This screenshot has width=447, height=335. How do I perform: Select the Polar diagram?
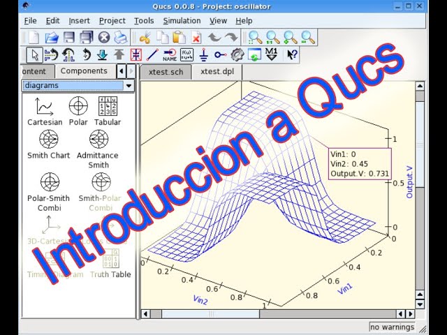(78, 111)
